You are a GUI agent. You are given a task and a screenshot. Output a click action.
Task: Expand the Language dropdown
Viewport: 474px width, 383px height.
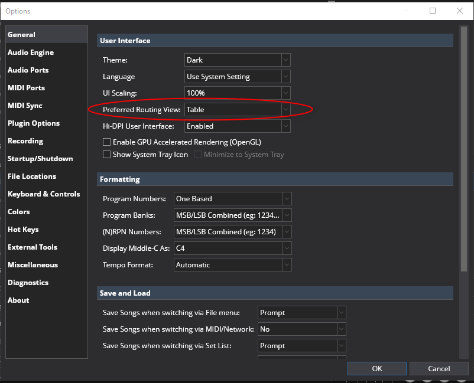tap(237, 77)
